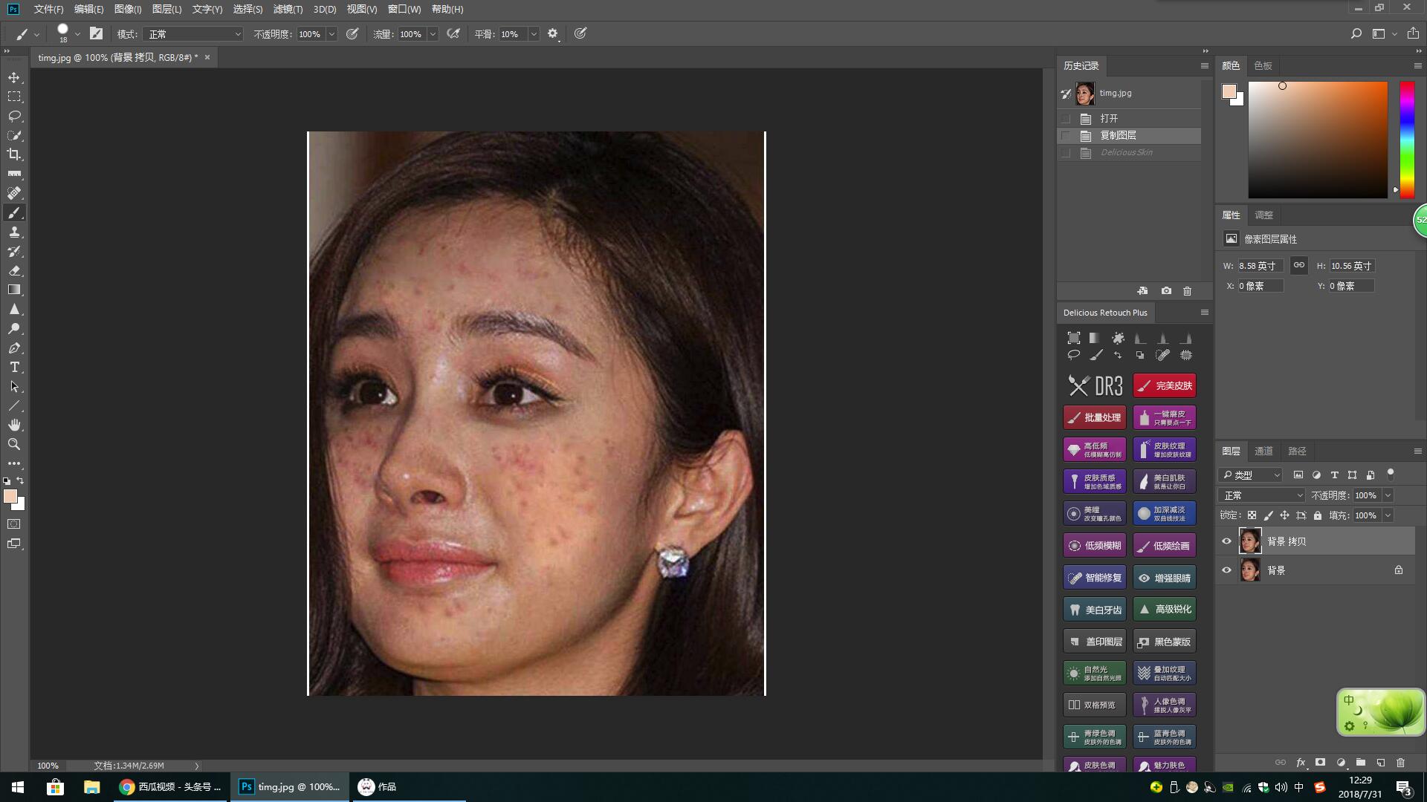Switch to the 色板 tab
1427x802 pixels.
click(x=1263, y=65)
